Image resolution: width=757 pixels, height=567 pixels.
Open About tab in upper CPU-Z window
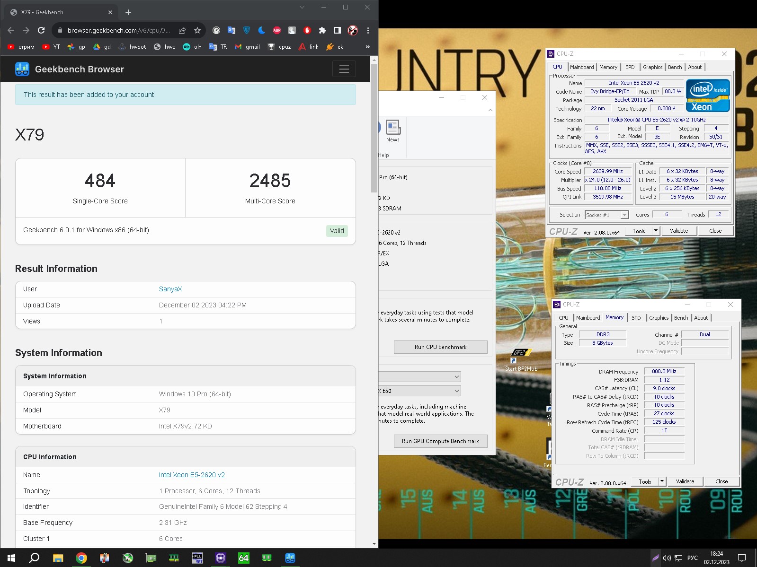point(695,67)
